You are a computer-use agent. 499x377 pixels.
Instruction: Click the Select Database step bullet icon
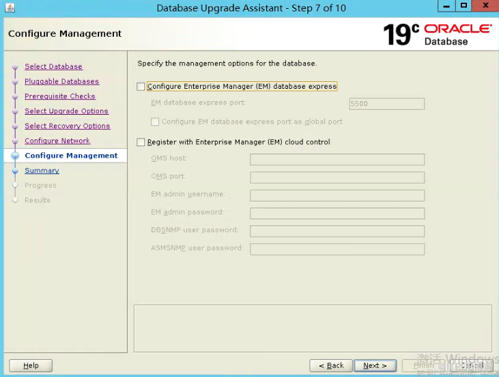[x=15, y=67]
